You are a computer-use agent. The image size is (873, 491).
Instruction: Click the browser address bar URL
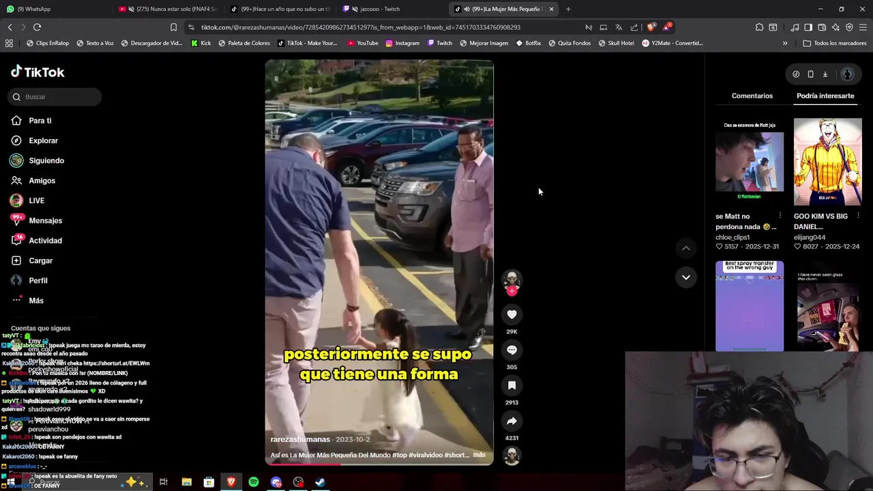(361, 27)
